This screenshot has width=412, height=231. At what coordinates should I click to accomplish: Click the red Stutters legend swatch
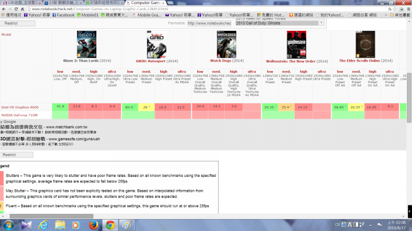(x=2, y=178)
